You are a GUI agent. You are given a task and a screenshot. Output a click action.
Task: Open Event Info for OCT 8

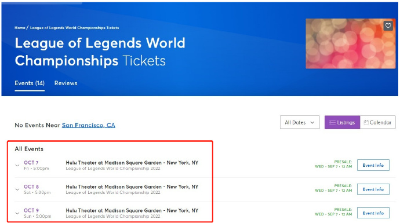tap(373, 189)
